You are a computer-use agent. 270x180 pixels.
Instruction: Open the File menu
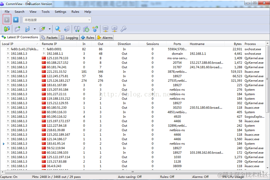tap(7, 12)
